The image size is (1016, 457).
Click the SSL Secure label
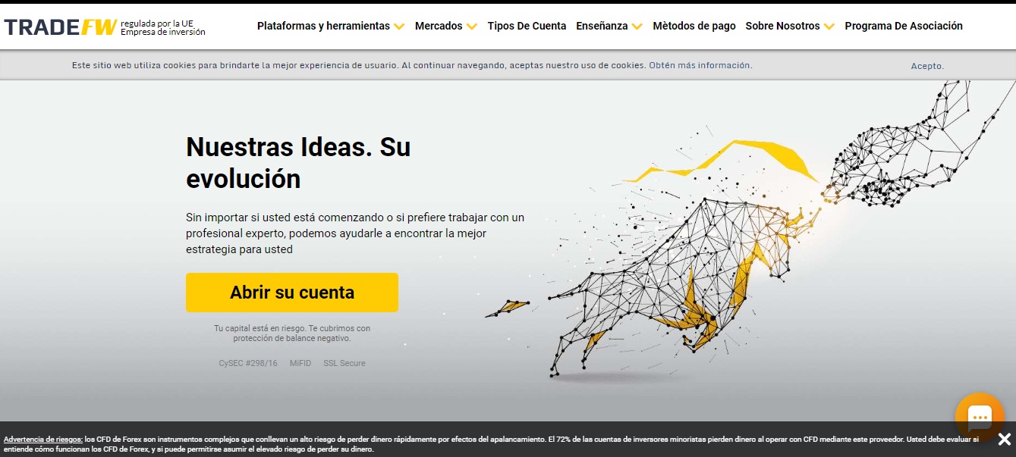tap(344, 363)
